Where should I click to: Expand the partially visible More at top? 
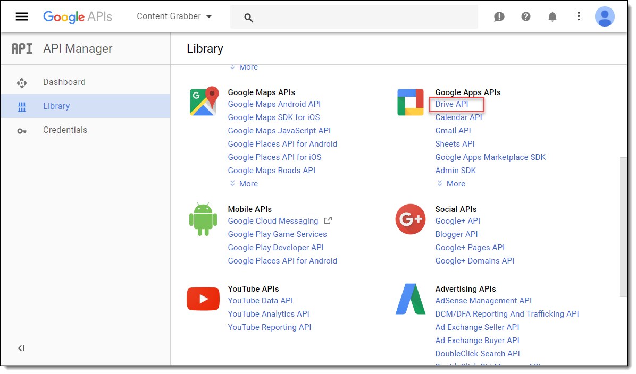pos(244,67)
